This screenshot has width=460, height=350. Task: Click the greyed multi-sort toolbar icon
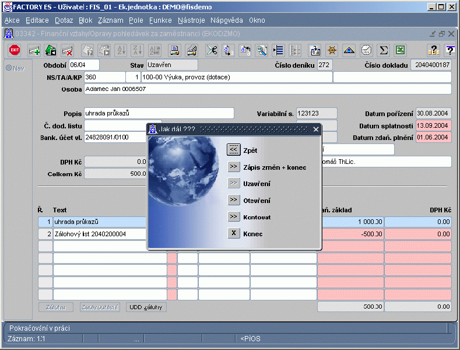(154, 51)
